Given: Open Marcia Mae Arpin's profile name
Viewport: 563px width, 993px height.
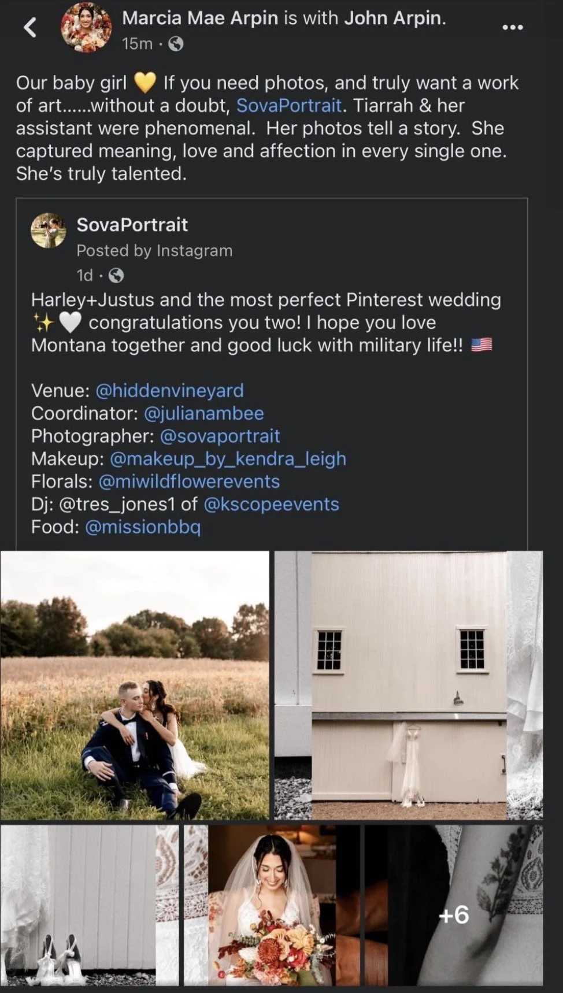Looking at the screenshot, I should [x=200, y=18].
